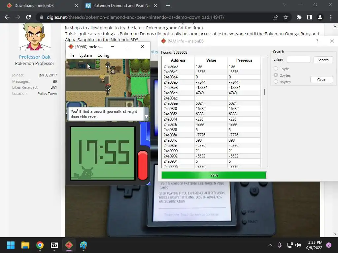Open the Paint app from taskbar
Screen dimensions: 338x253
coord(84,245)
